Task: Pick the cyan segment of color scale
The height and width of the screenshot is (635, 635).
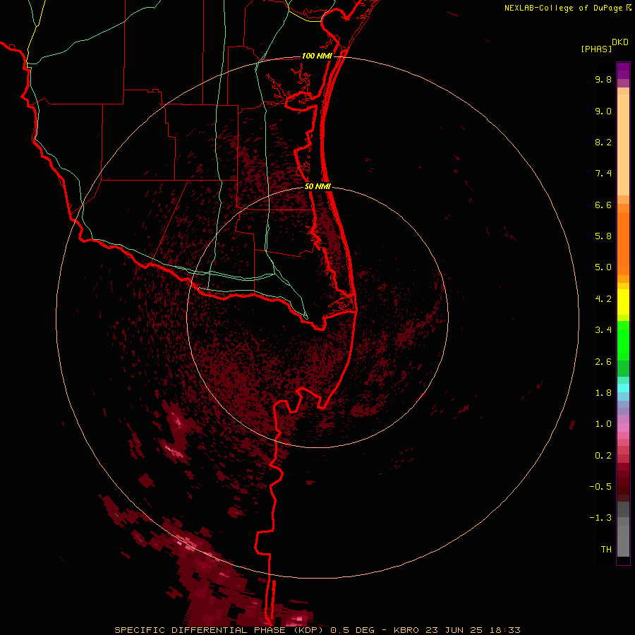Action: (623, 388)
